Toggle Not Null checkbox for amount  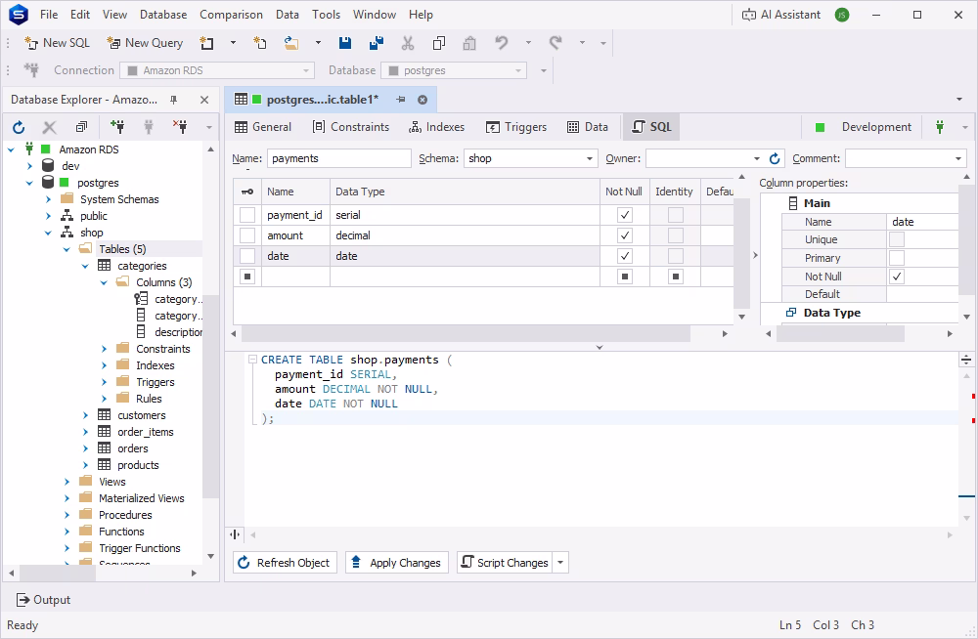tap(624, 235)
